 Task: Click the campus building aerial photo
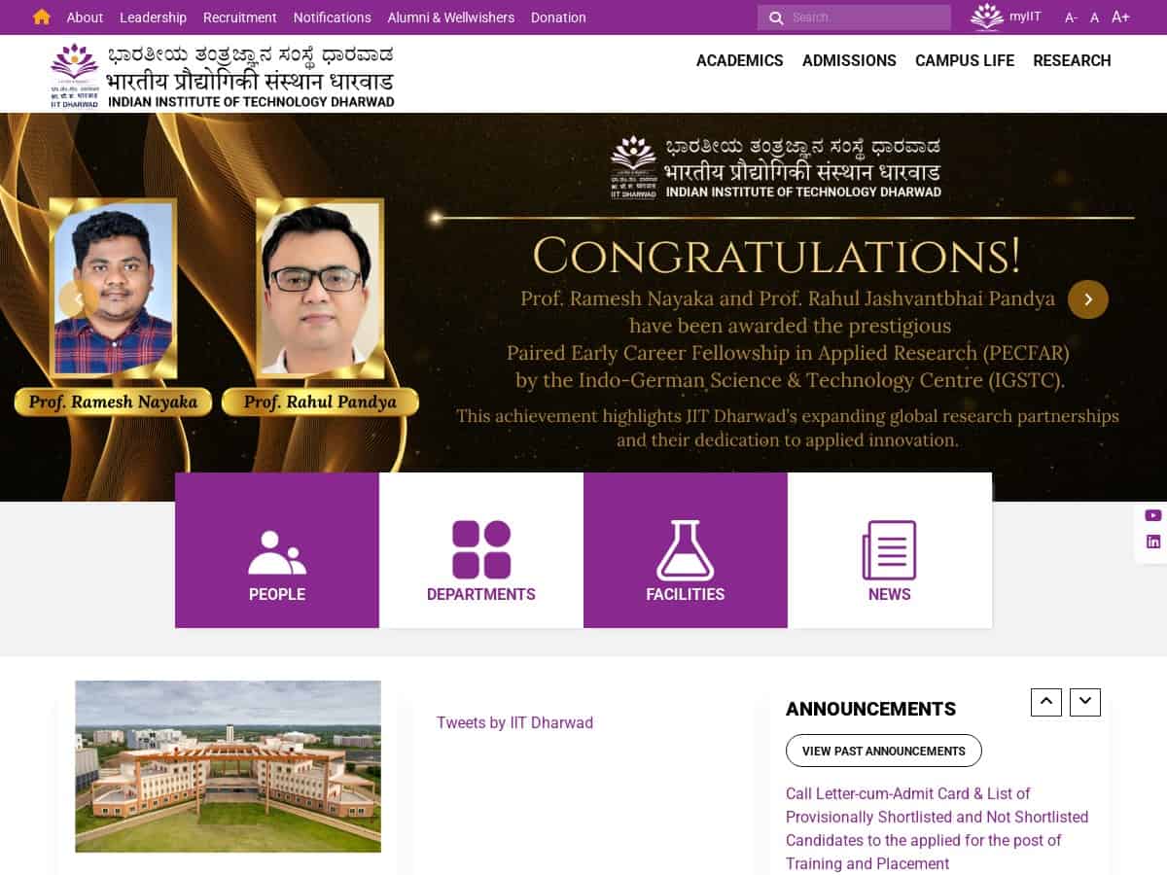click(228, 766)
